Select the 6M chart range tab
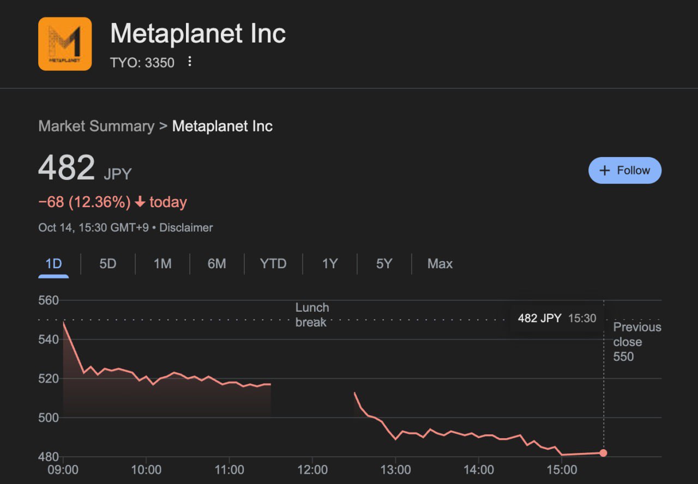 pyautogui.click(x=216, y=264)
